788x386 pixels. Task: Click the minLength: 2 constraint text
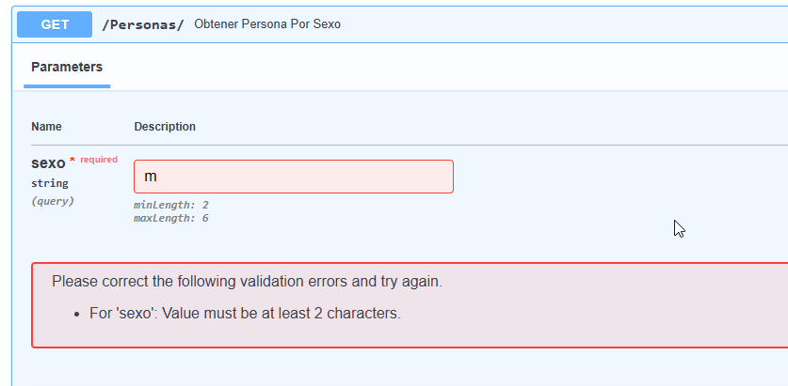coord(170,205)
